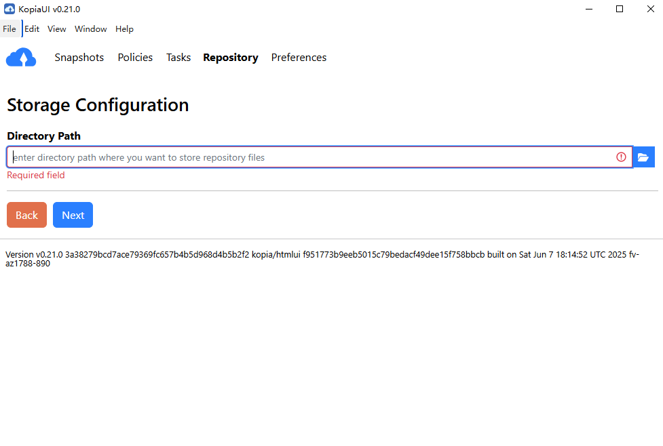Open the File menu
Screen dimensions: 663x446
[10, 29]
